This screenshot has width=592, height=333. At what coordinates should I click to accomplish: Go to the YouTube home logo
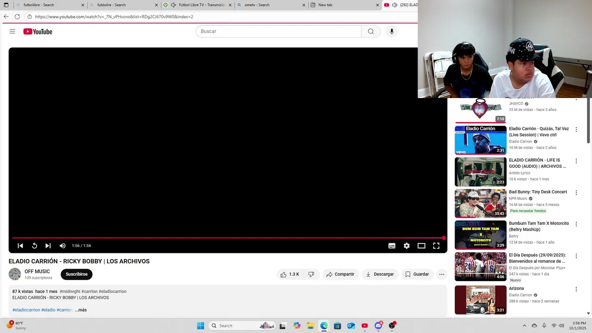(37, 31)
